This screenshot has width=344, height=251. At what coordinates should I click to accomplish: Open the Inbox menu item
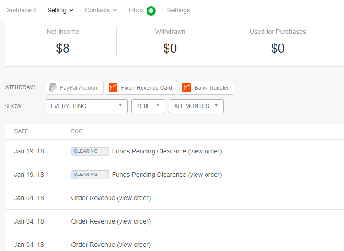(x=136, y=11)
